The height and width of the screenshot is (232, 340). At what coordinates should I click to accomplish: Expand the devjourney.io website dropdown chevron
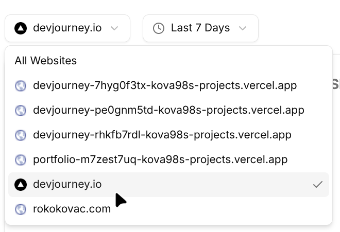tap(114, 28)
